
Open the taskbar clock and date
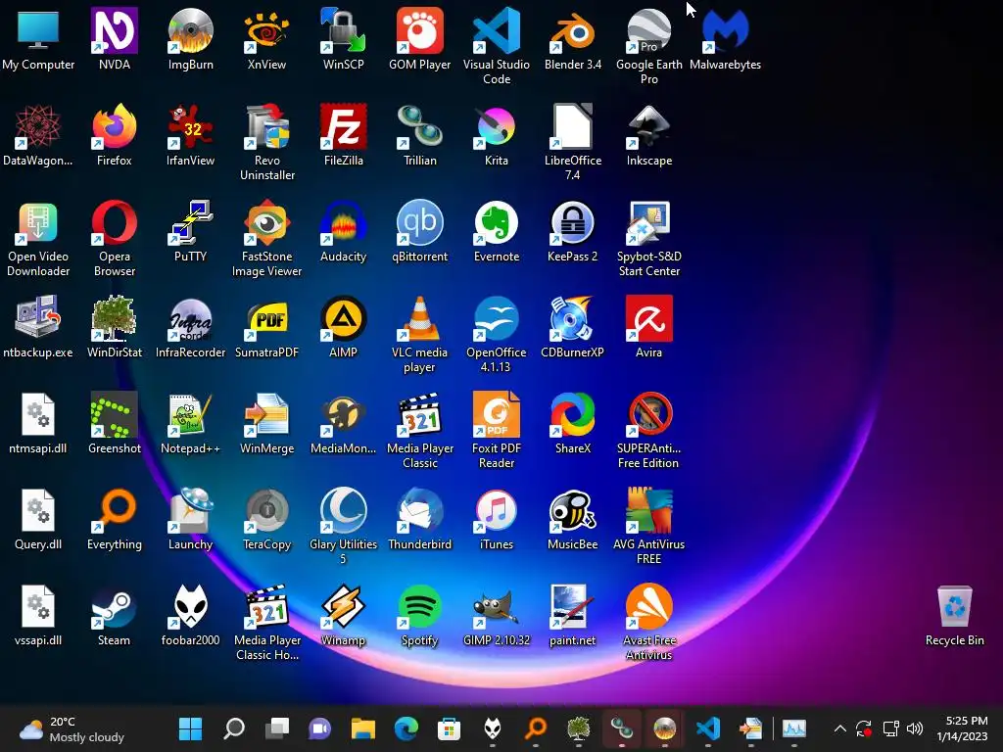[962, 728]
